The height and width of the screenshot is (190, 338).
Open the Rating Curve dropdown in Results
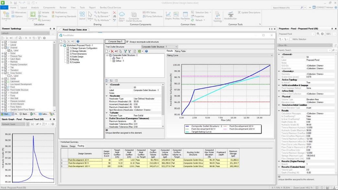click(x=271, y=55)
